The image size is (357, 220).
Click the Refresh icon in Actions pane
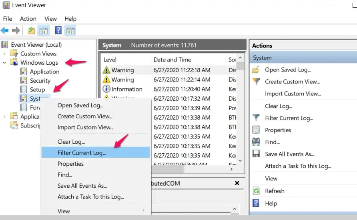[256, 191]
